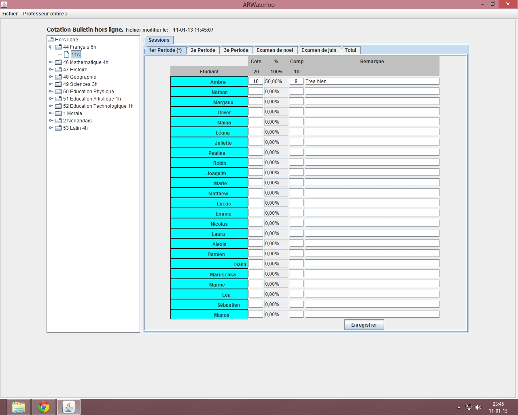Open the Total tab
Screen dimensions: 518x415
pyautogui.click(x=350, y=50)
